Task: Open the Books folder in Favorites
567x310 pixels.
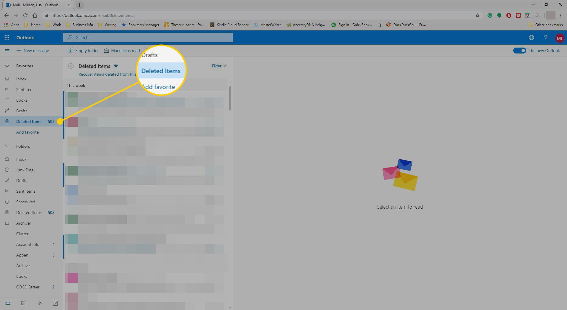Action: click(x=31, y=100)
